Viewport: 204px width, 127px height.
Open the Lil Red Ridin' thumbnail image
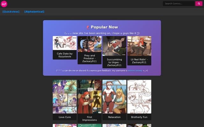coord(139,46)
